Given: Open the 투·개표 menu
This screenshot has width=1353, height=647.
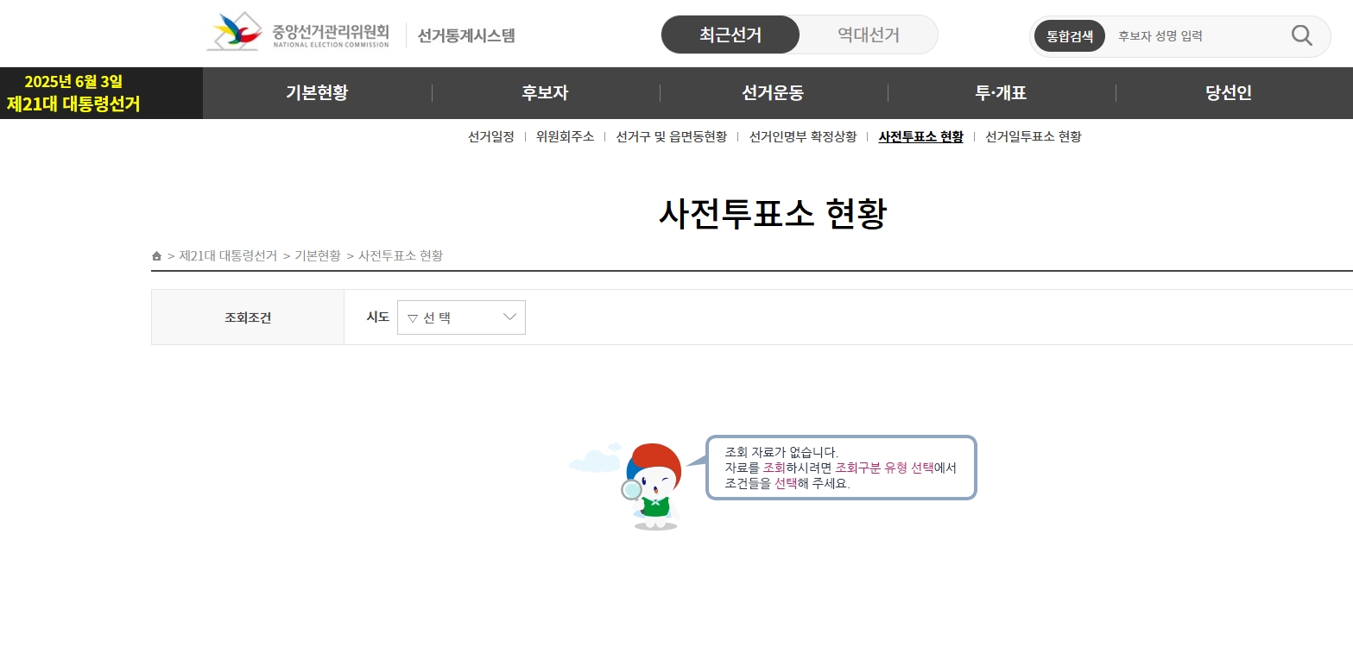Looking at the screenshot, I should click(x=1000, y=92).
